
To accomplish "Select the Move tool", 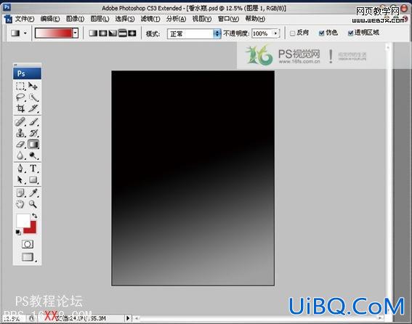I will (x=33, y=86).
